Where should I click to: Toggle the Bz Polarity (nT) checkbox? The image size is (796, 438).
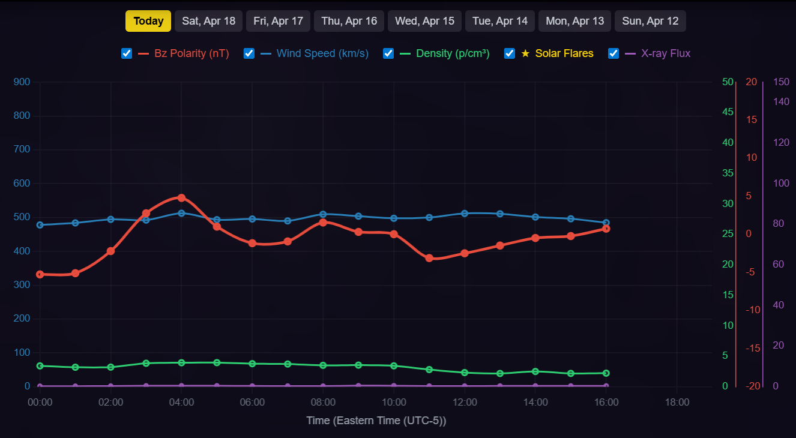[x=126, y=53]
